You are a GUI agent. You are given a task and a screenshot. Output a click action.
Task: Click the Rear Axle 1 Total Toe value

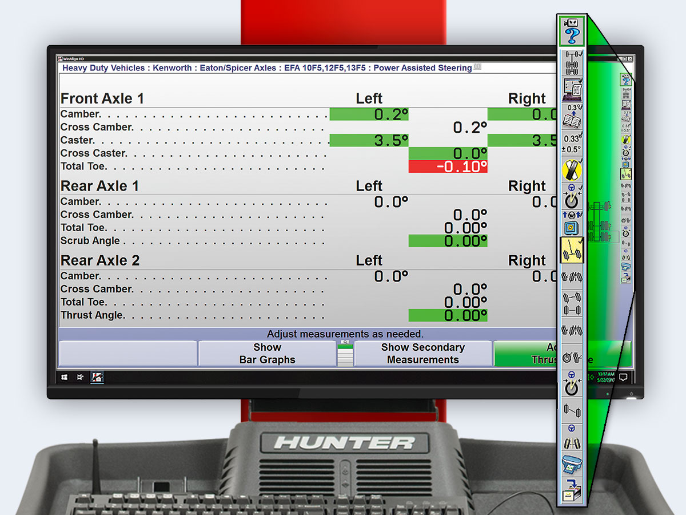pos(466,228)
